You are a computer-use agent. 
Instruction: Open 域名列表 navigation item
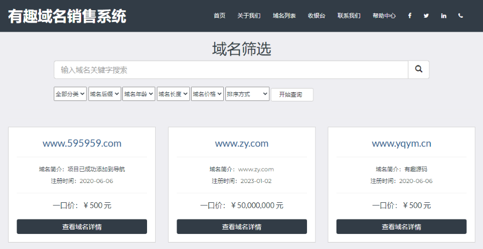pos(284,16)
